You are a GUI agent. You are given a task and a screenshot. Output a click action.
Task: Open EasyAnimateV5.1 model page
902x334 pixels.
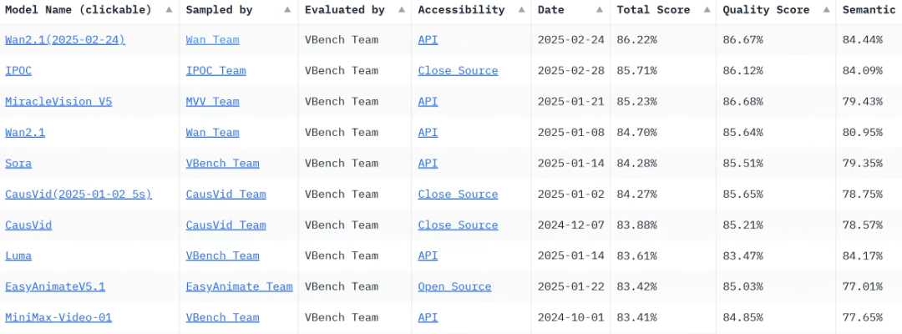(x=55, y=286)
